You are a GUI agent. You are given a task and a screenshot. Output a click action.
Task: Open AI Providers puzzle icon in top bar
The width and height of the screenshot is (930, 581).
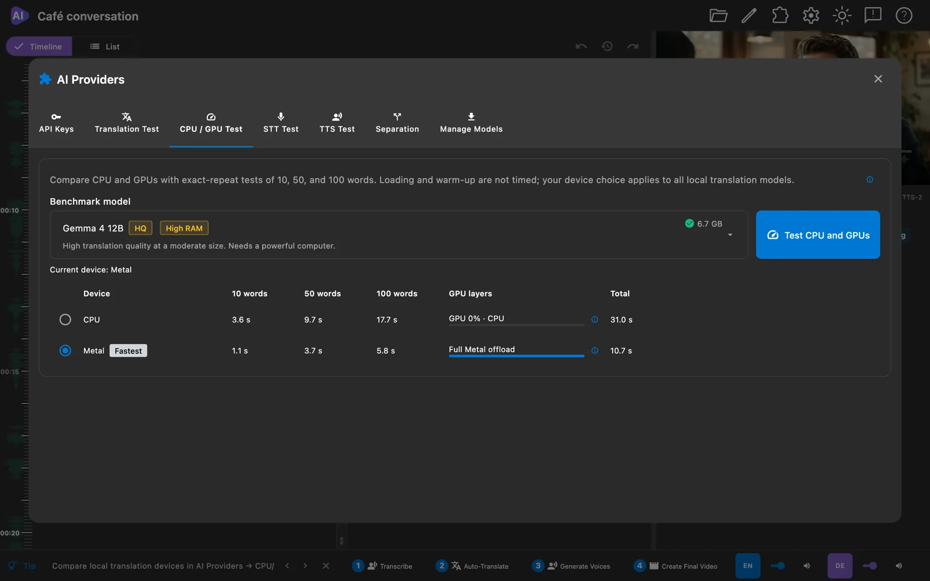[x=780, y=16]
